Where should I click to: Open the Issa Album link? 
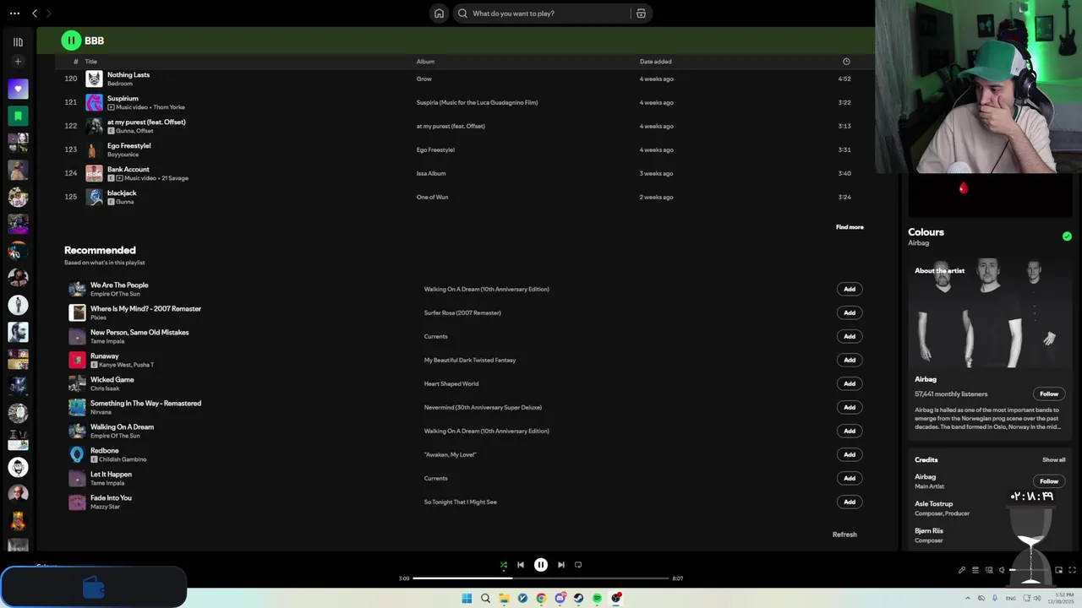pyautogui.click(x=431, y=173)
